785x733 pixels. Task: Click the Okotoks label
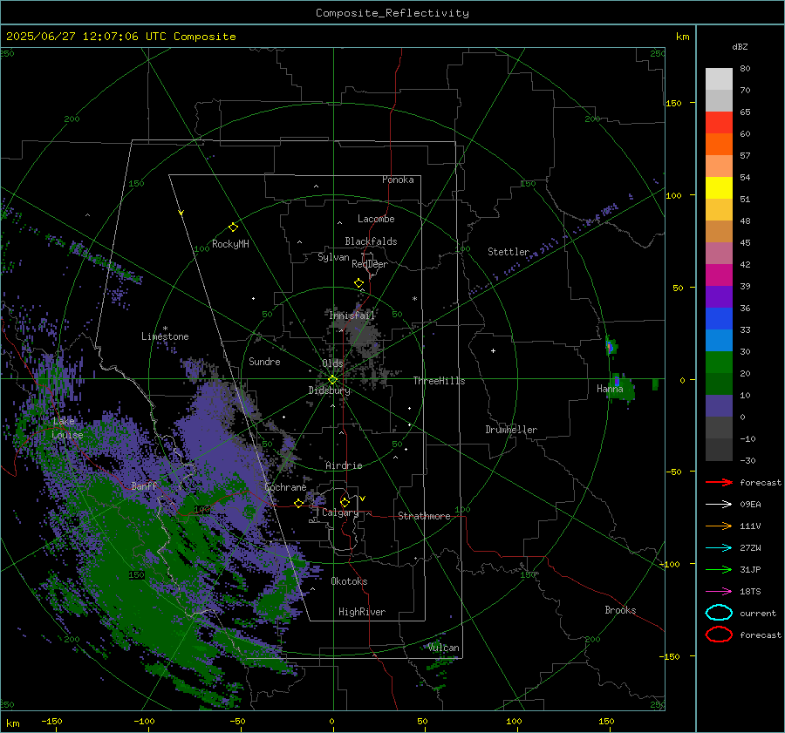pos(349,581)
